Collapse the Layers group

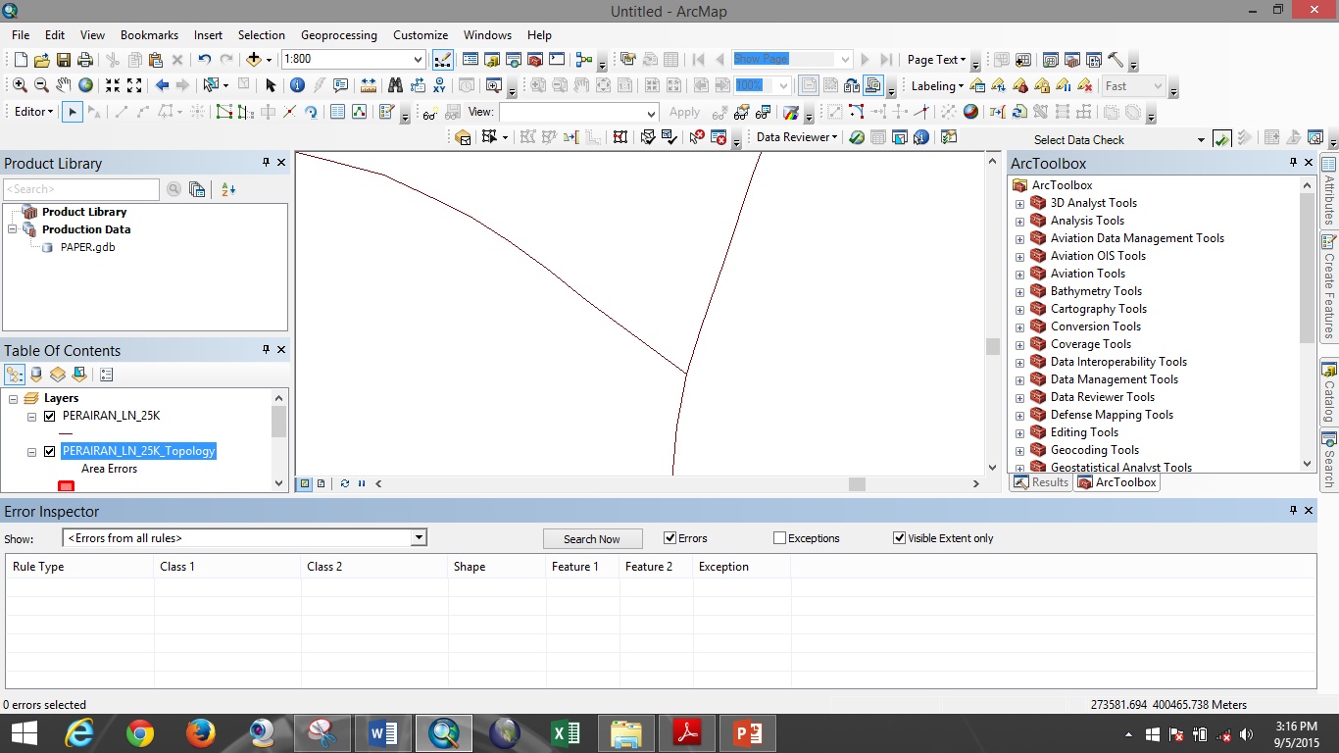tap(14, 398)
